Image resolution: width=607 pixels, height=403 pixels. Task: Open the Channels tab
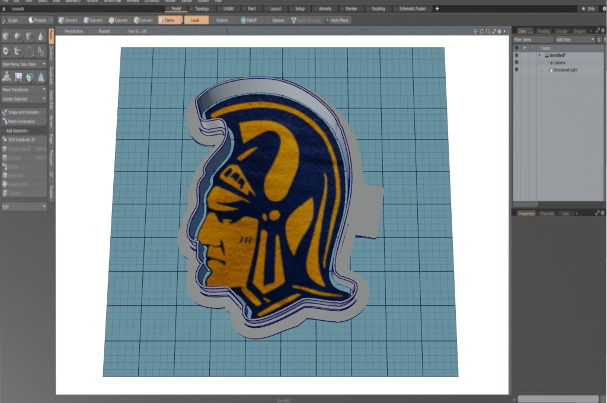tap(547, 213)
